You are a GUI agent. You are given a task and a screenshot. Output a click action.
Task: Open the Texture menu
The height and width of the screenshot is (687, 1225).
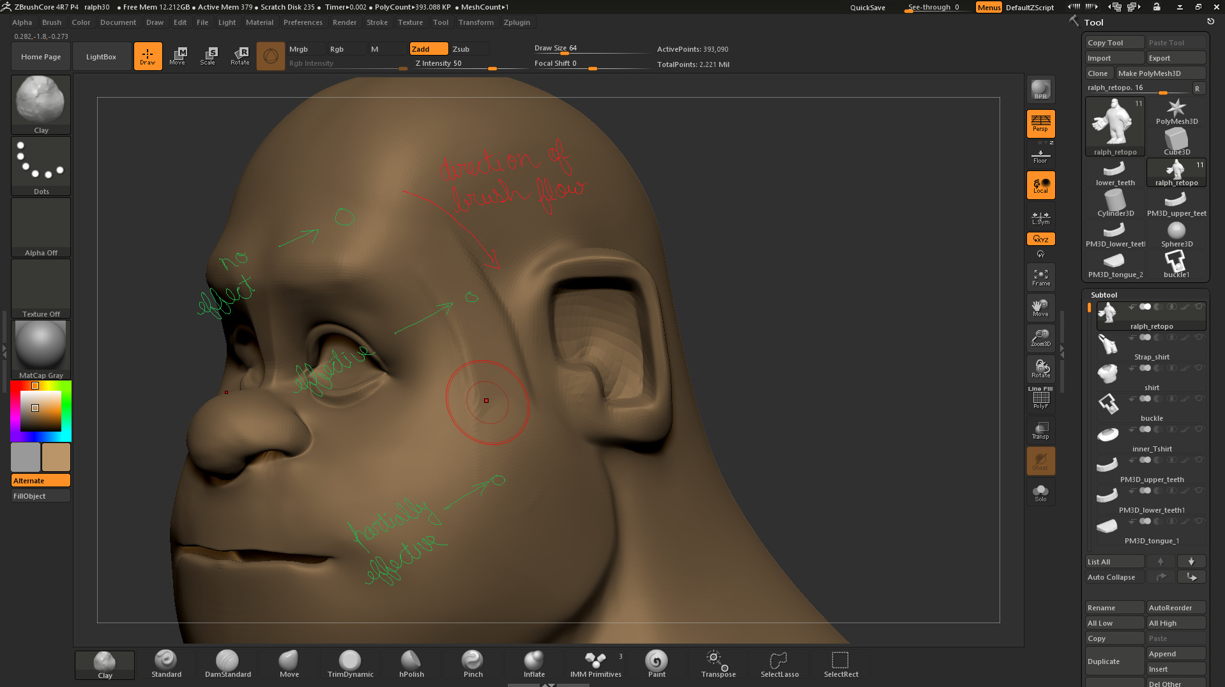(x=410, y=22)
